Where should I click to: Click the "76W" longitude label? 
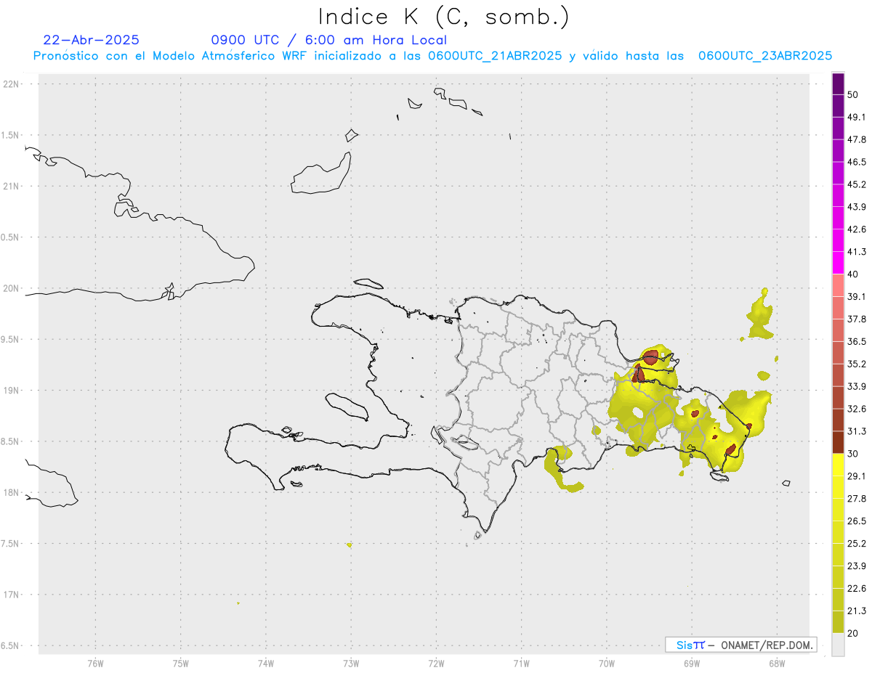click(95, 663)
